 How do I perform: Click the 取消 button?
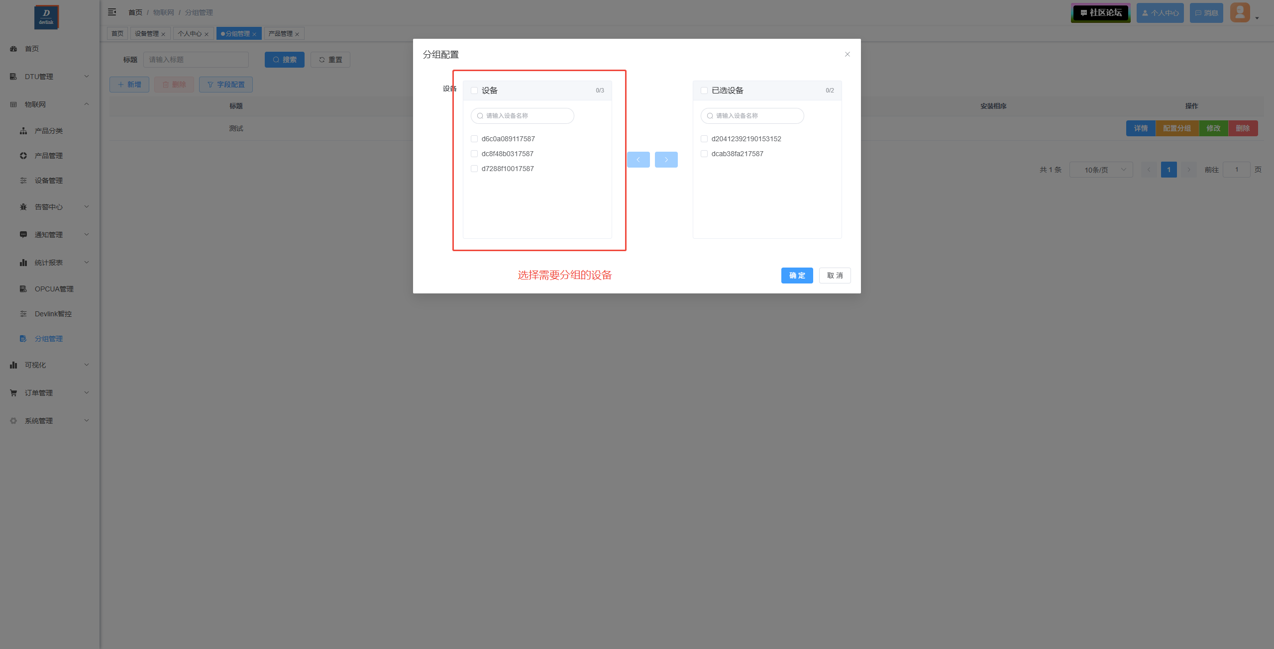point(835,276)
